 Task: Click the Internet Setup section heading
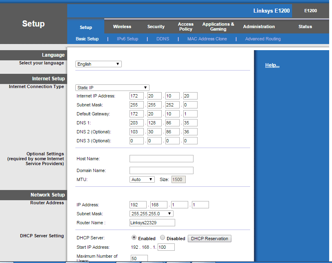point(48,79)
